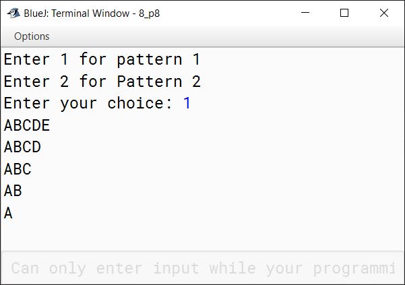Click the single 'A' output line
Viewport: 405px width, 285px height.
(x=8, y=213)
